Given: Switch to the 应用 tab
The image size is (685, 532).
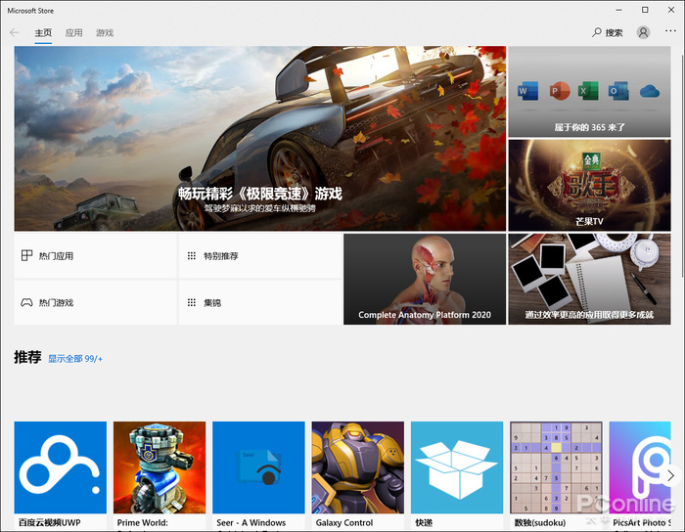Looking at the screenshot, I should [74, 33].
